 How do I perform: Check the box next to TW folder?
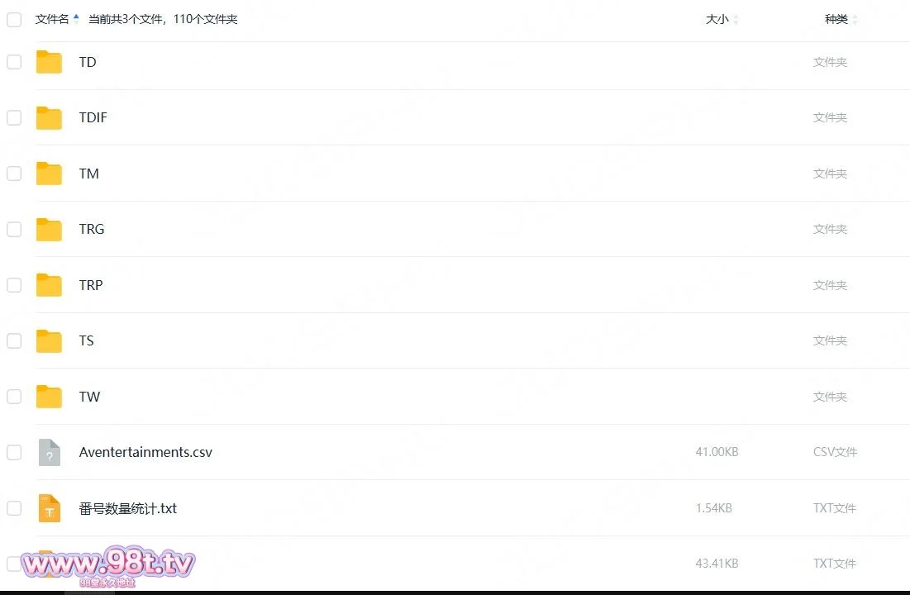[x=14, y=397]
